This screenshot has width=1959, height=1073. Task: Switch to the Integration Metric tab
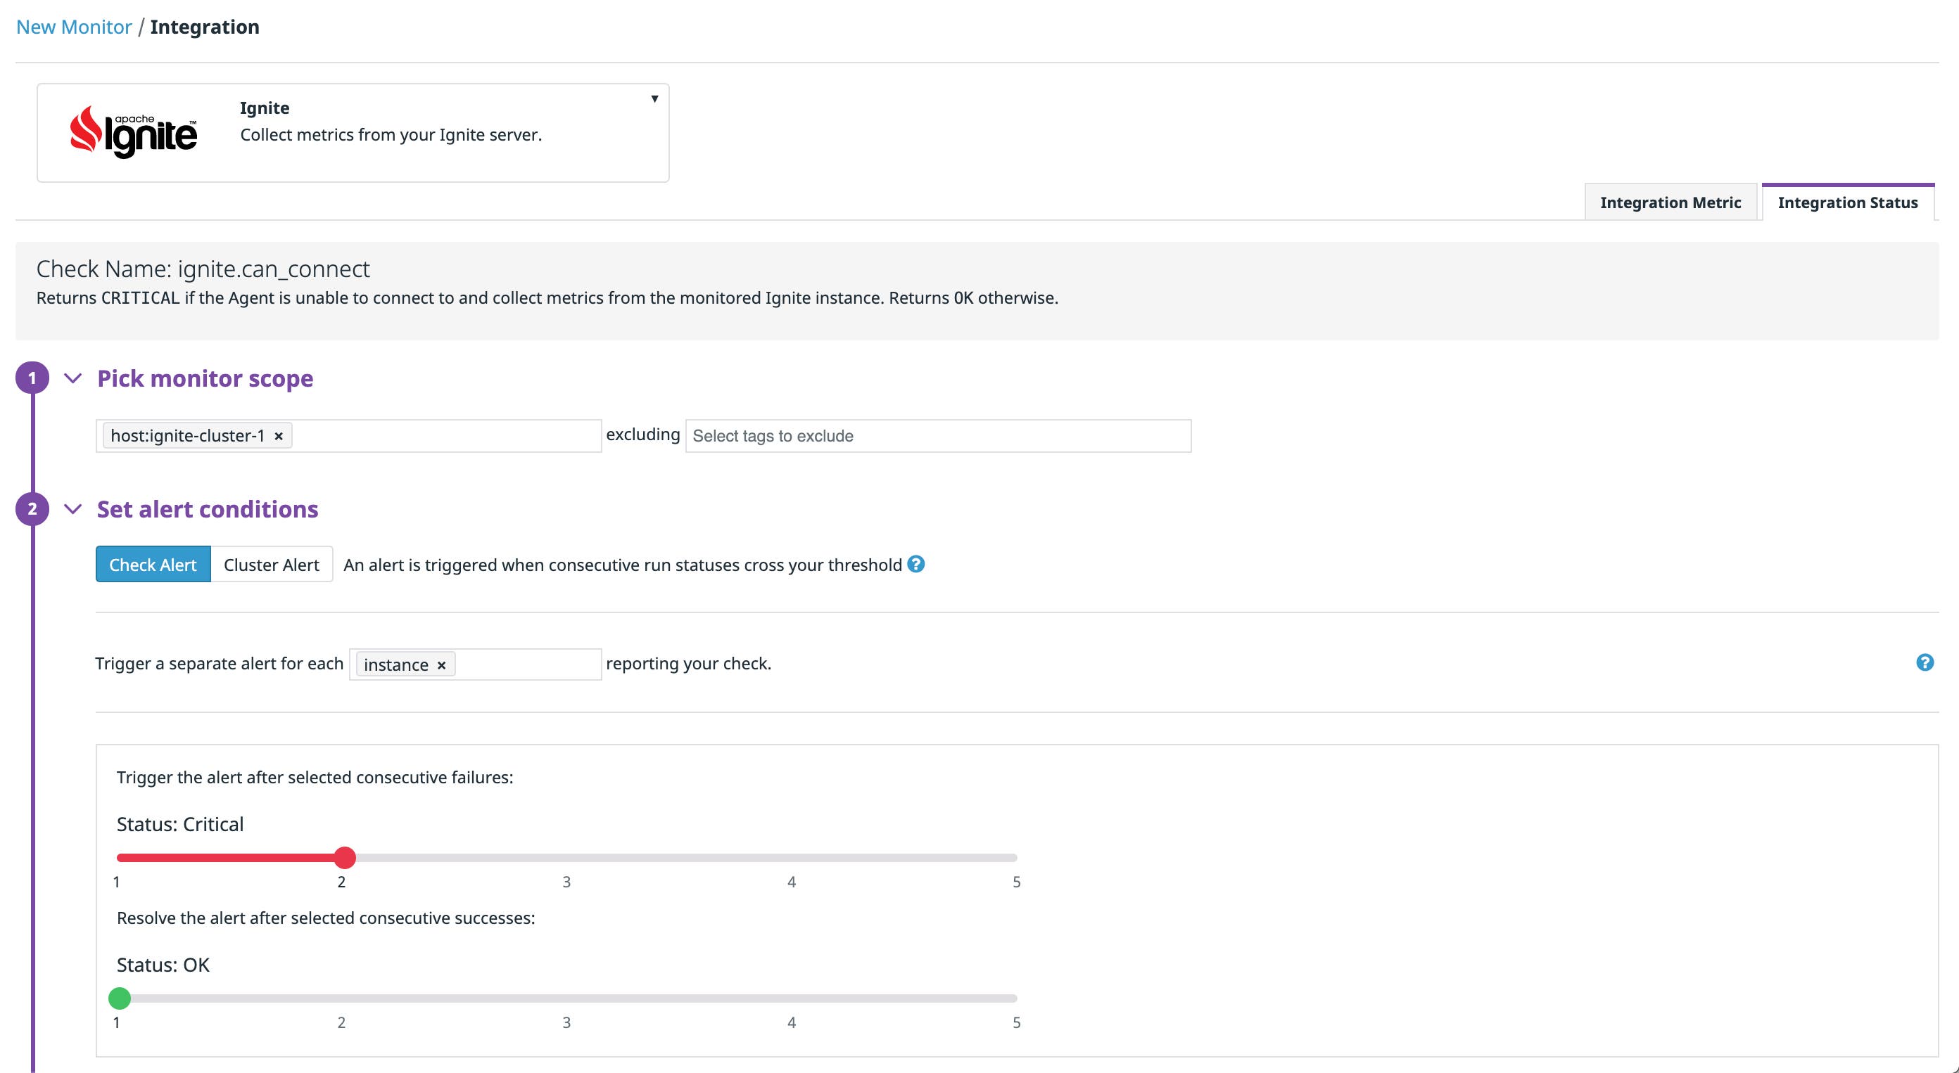click(x=1670, y=202)
